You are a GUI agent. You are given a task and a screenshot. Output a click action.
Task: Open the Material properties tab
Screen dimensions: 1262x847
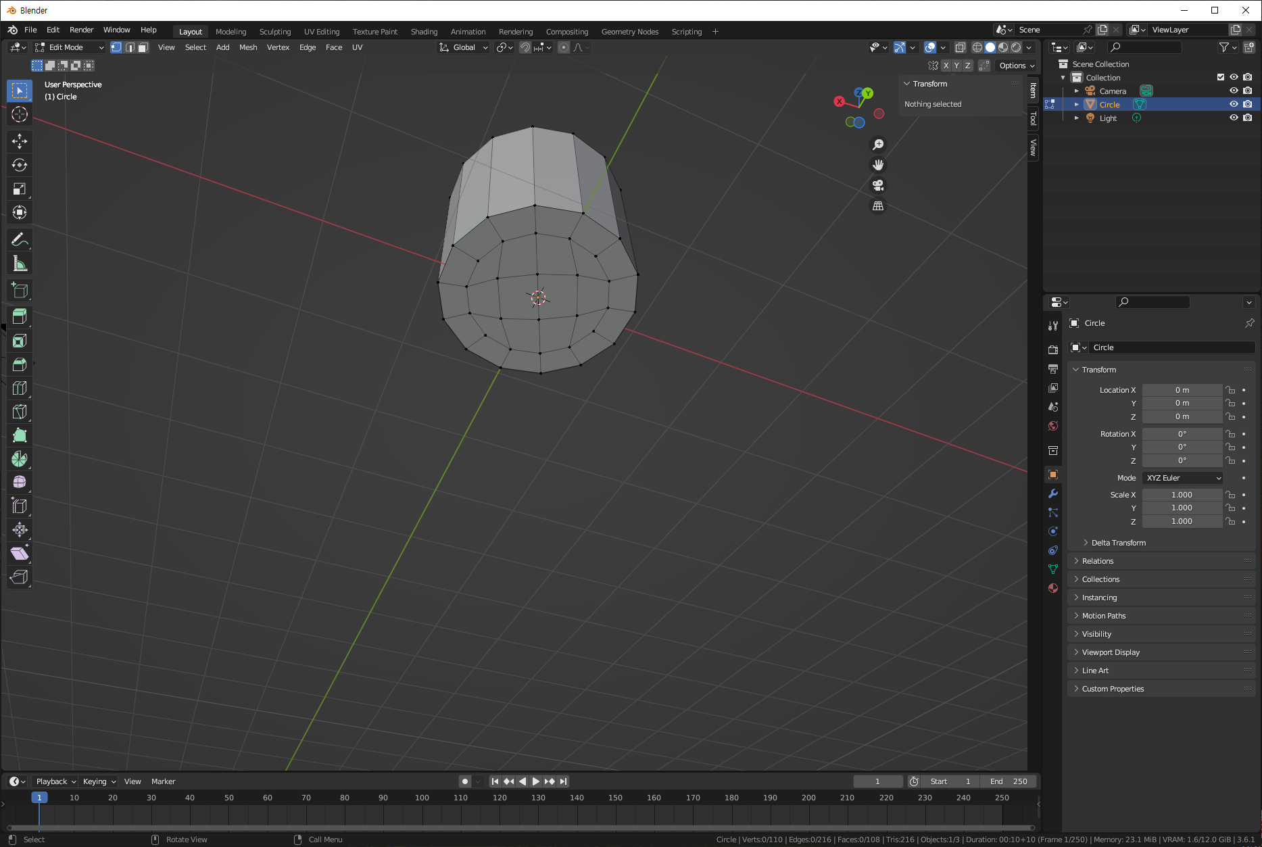[1053, 588]
